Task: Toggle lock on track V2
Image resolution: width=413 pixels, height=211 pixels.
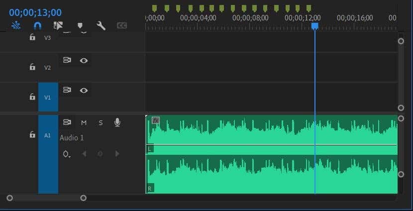Action: click(x=32, y=67)
